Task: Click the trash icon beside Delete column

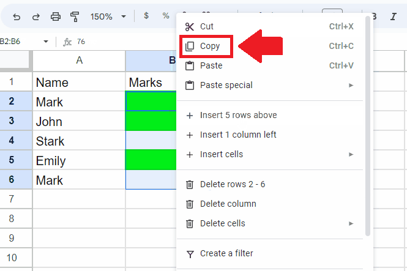Action: coord(190,204)
